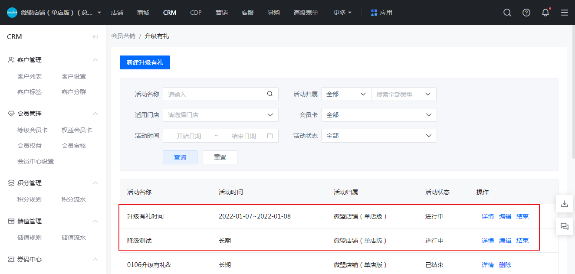Screen dimensions: 575x274
Task: Click the download icon on right edge
Action: pyautogui.click(x=565, y=204)
